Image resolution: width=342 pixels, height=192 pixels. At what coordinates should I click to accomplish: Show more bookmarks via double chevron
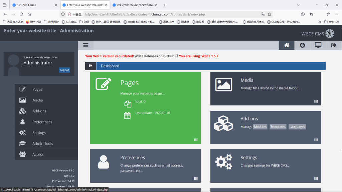click(320, 22)
